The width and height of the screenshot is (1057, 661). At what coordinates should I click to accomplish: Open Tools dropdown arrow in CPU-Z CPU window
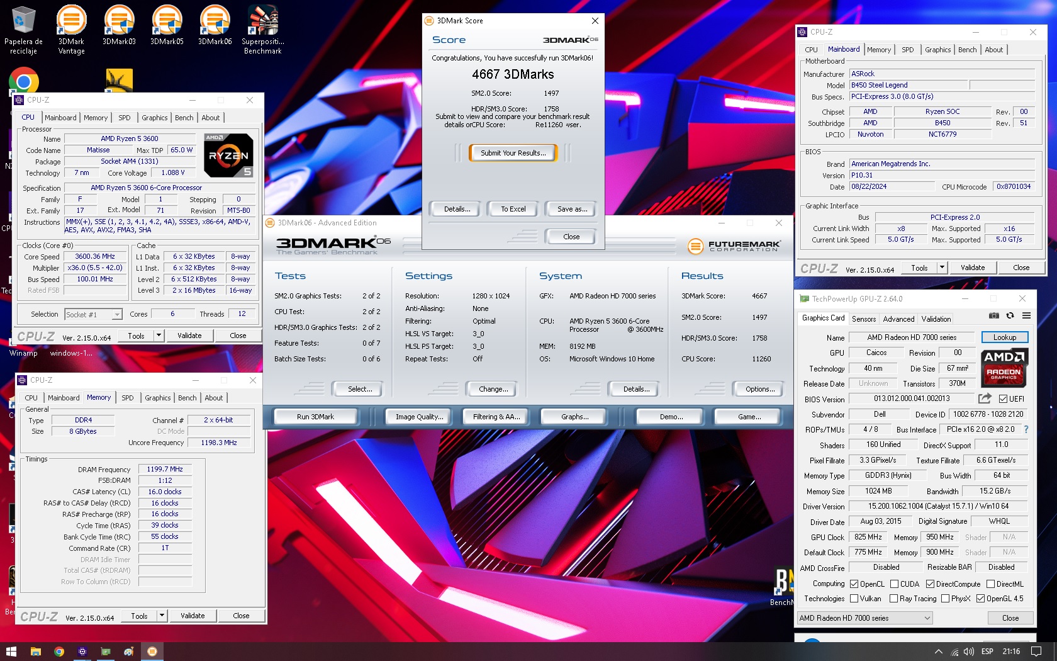(159, 336)
